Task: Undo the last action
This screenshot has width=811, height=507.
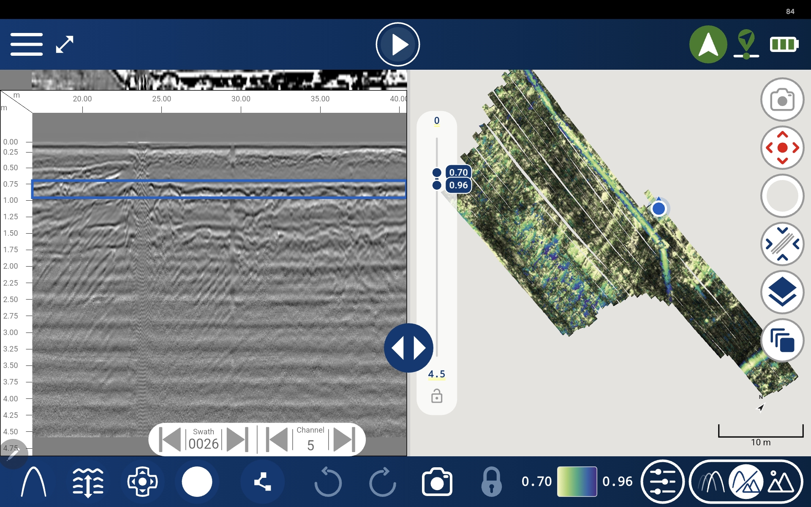Action: point(328,482)
